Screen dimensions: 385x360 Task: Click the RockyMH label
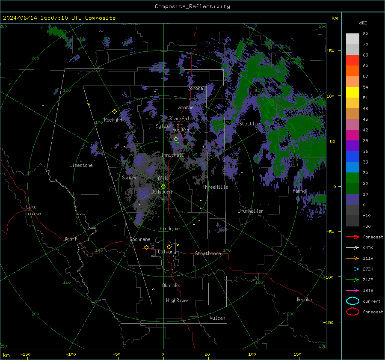[113, 120]
